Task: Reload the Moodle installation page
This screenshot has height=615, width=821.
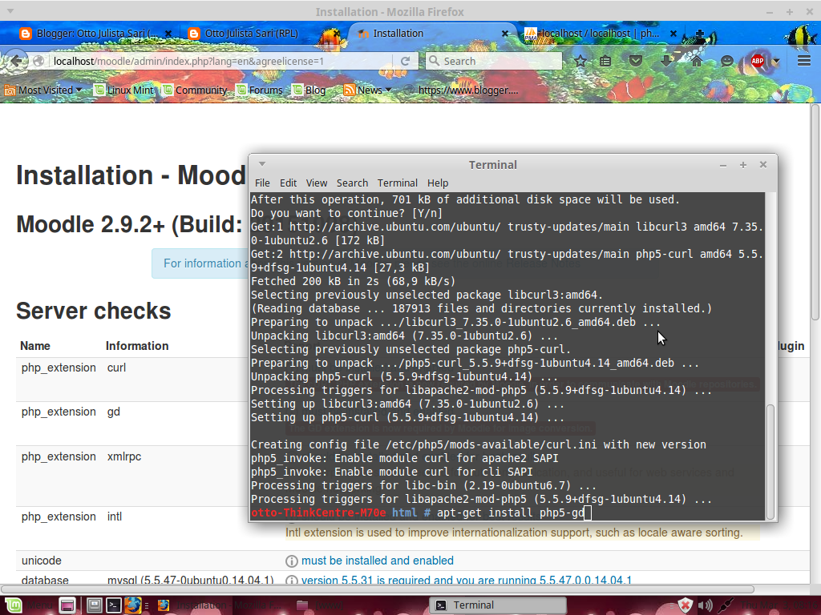Action: pos(405,61)
